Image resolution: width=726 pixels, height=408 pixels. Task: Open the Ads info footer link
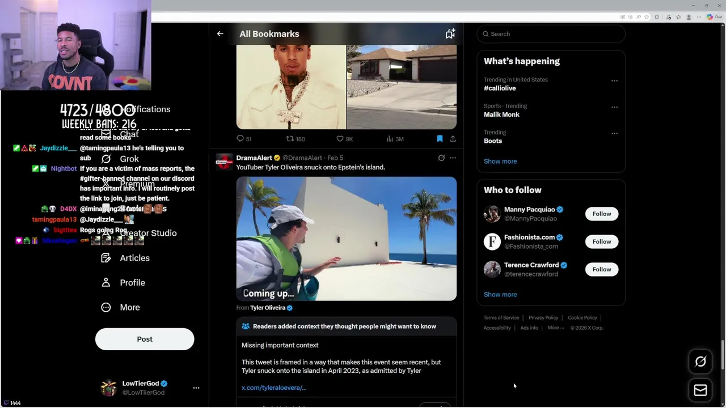529,328
